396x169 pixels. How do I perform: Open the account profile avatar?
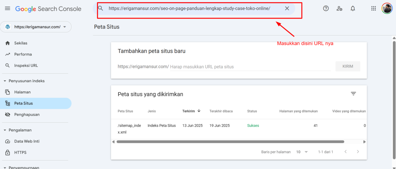[387, 8]
